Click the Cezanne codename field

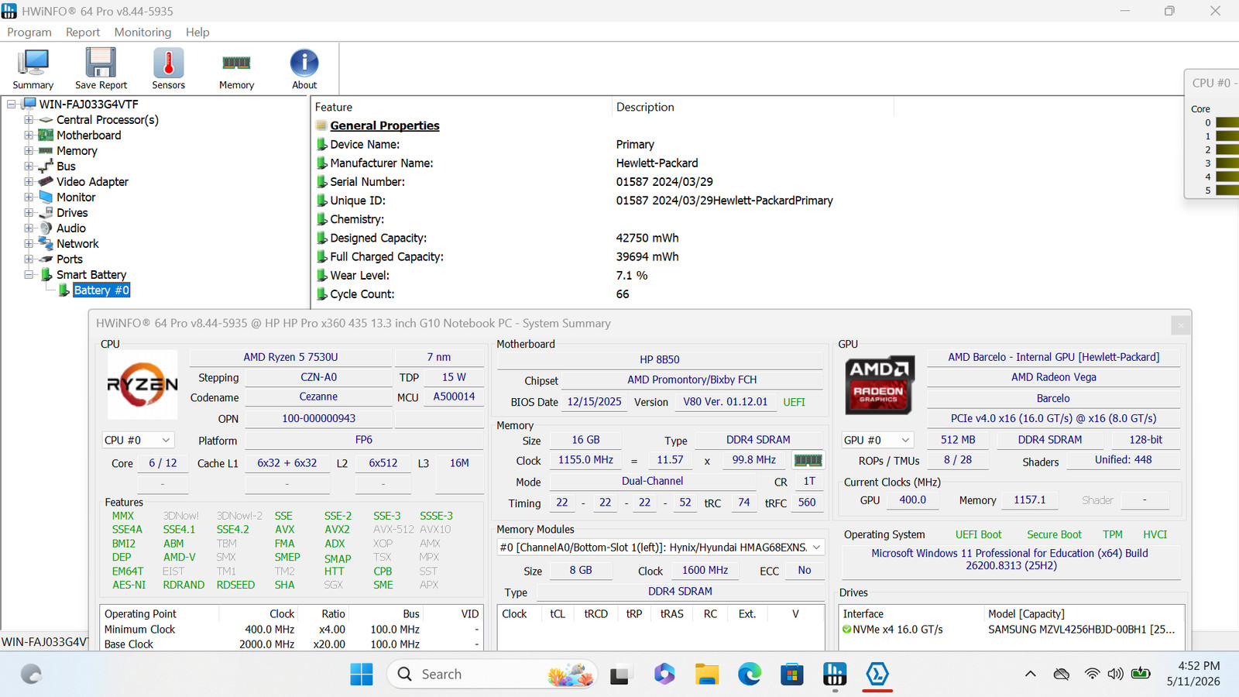coord(318,397)
